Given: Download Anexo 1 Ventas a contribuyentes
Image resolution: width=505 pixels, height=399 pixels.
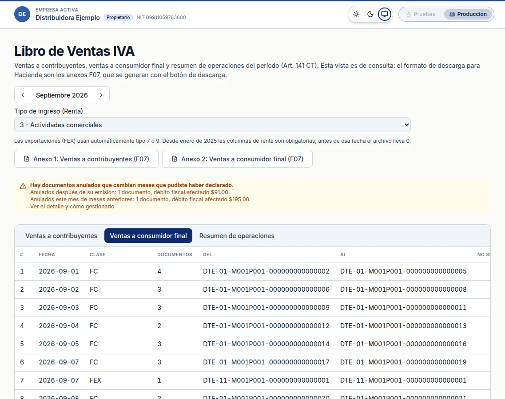Looking at the screenshot, I should tap(86, 159).
